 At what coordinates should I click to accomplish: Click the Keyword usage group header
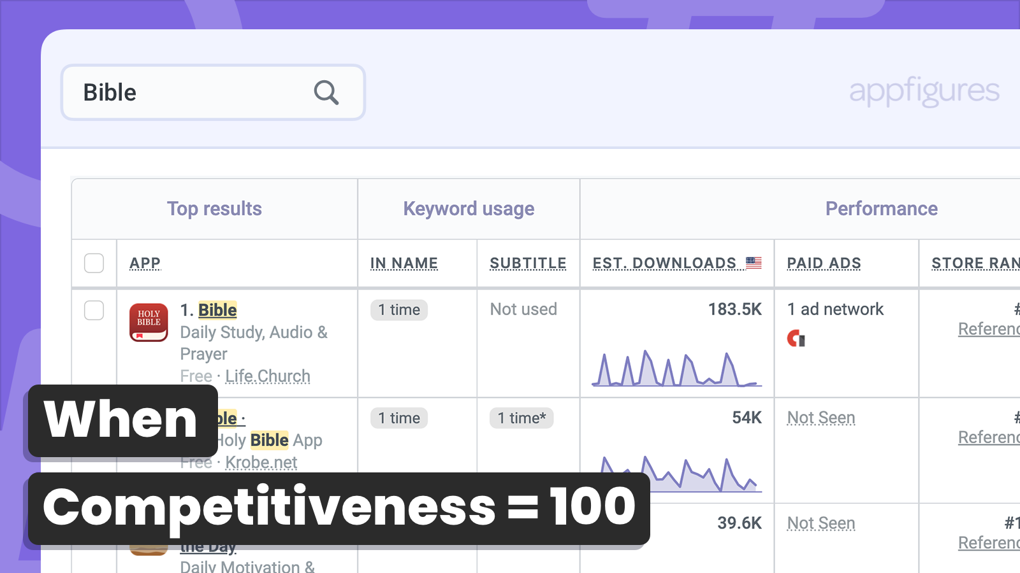coord(469,209)
